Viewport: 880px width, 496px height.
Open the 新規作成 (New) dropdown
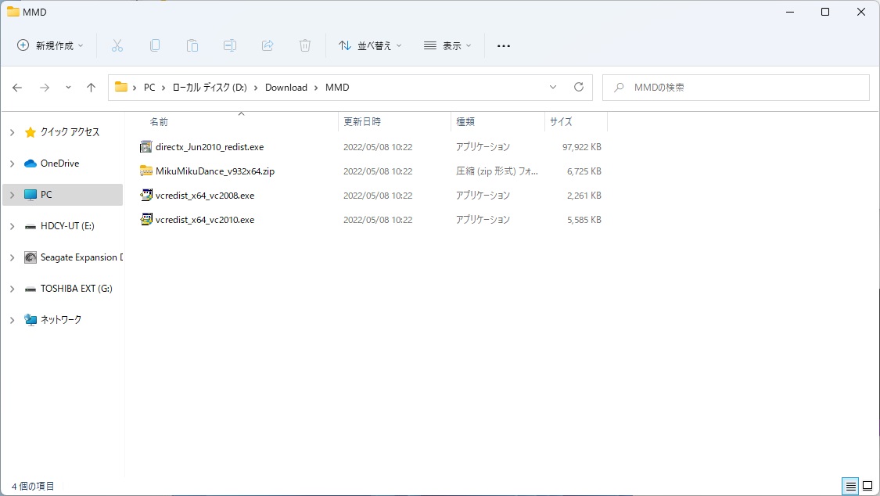click(50, 46)
